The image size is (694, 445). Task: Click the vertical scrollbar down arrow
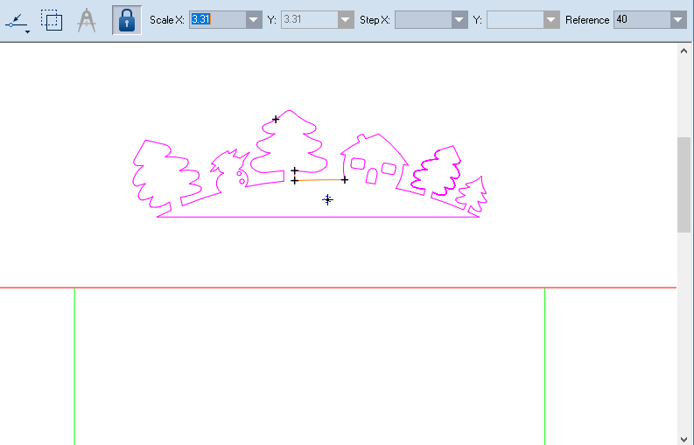[x=684, y=438]
